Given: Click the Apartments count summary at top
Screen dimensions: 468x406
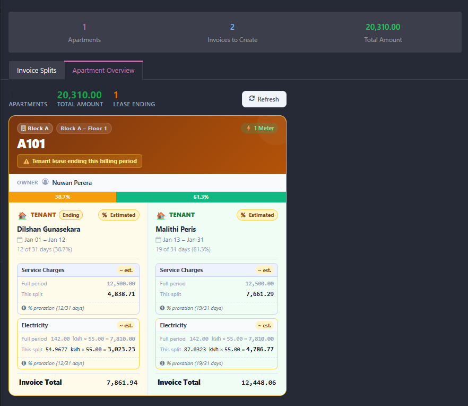Looking at the screenshot, I should coord(84,32).
